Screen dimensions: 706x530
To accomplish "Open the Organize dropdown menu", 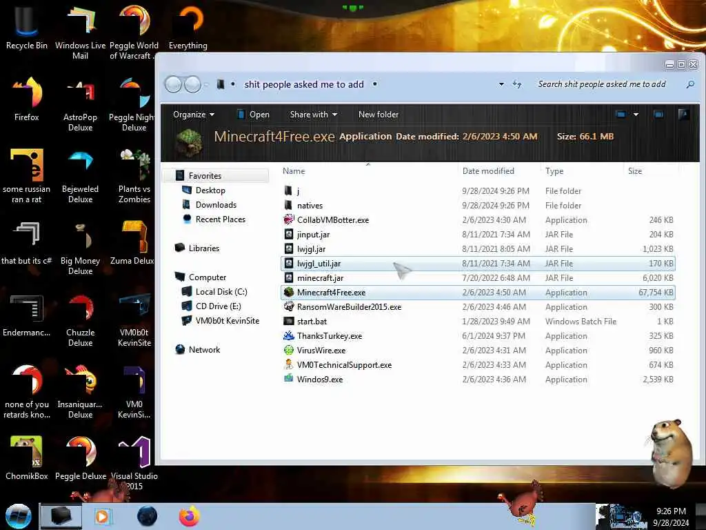I will pyautogui.click(x=194, y=115).
